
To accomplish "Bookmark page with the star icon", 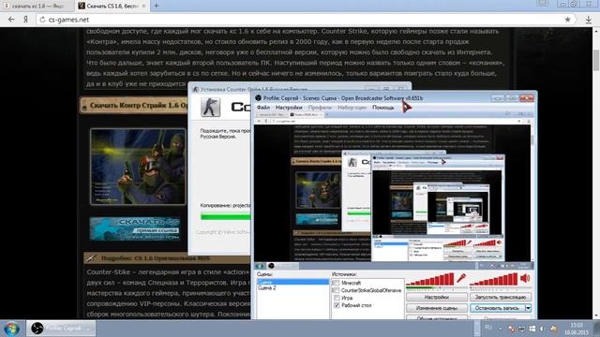I will (x=567, y=20).
